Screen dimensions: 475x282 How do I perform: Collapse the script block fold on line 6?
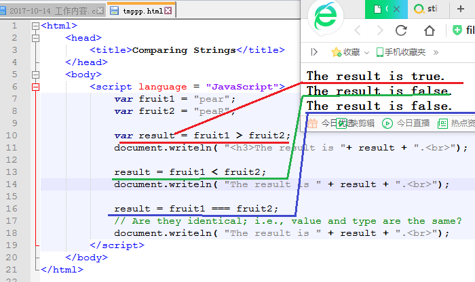[x=35, y=87]
